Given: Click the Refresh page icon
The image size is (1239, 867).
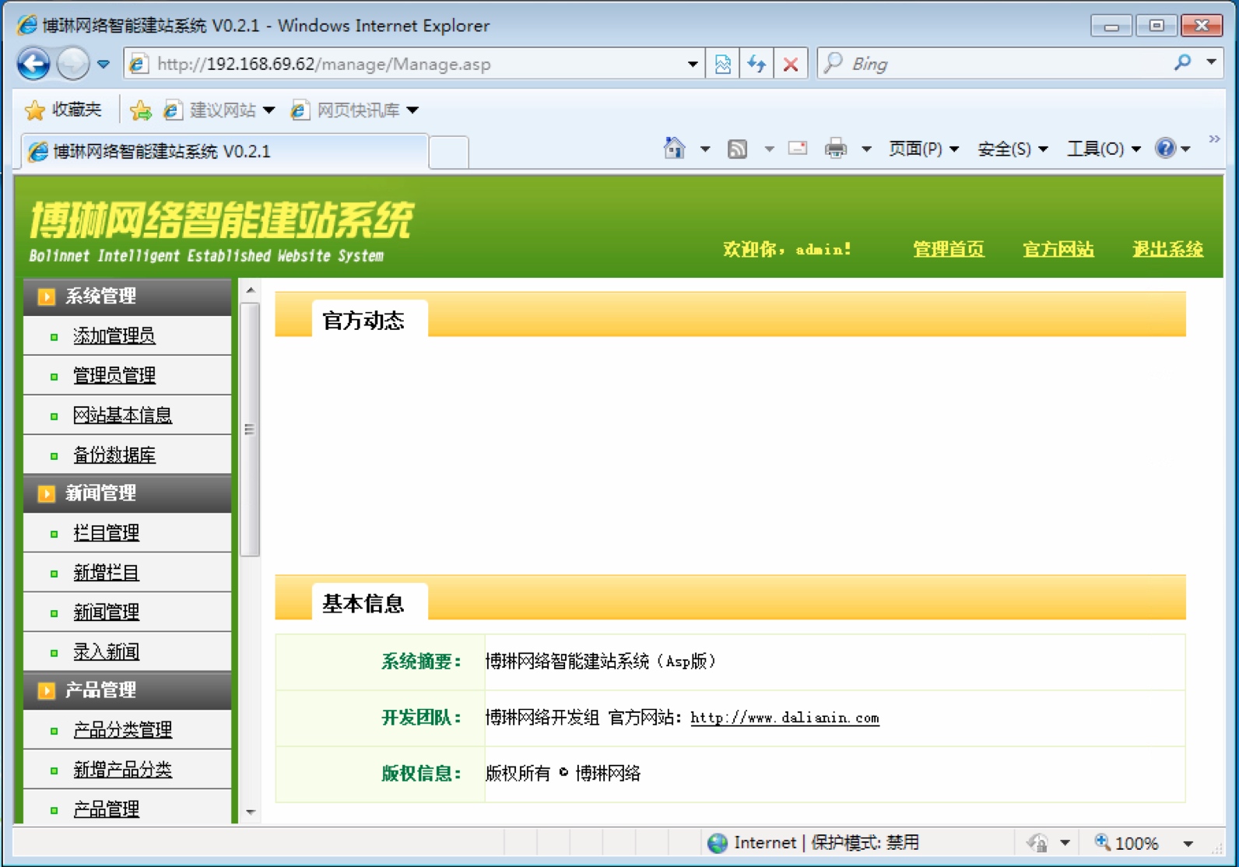Looking at the screenshot, I should [x=756, y=64].
